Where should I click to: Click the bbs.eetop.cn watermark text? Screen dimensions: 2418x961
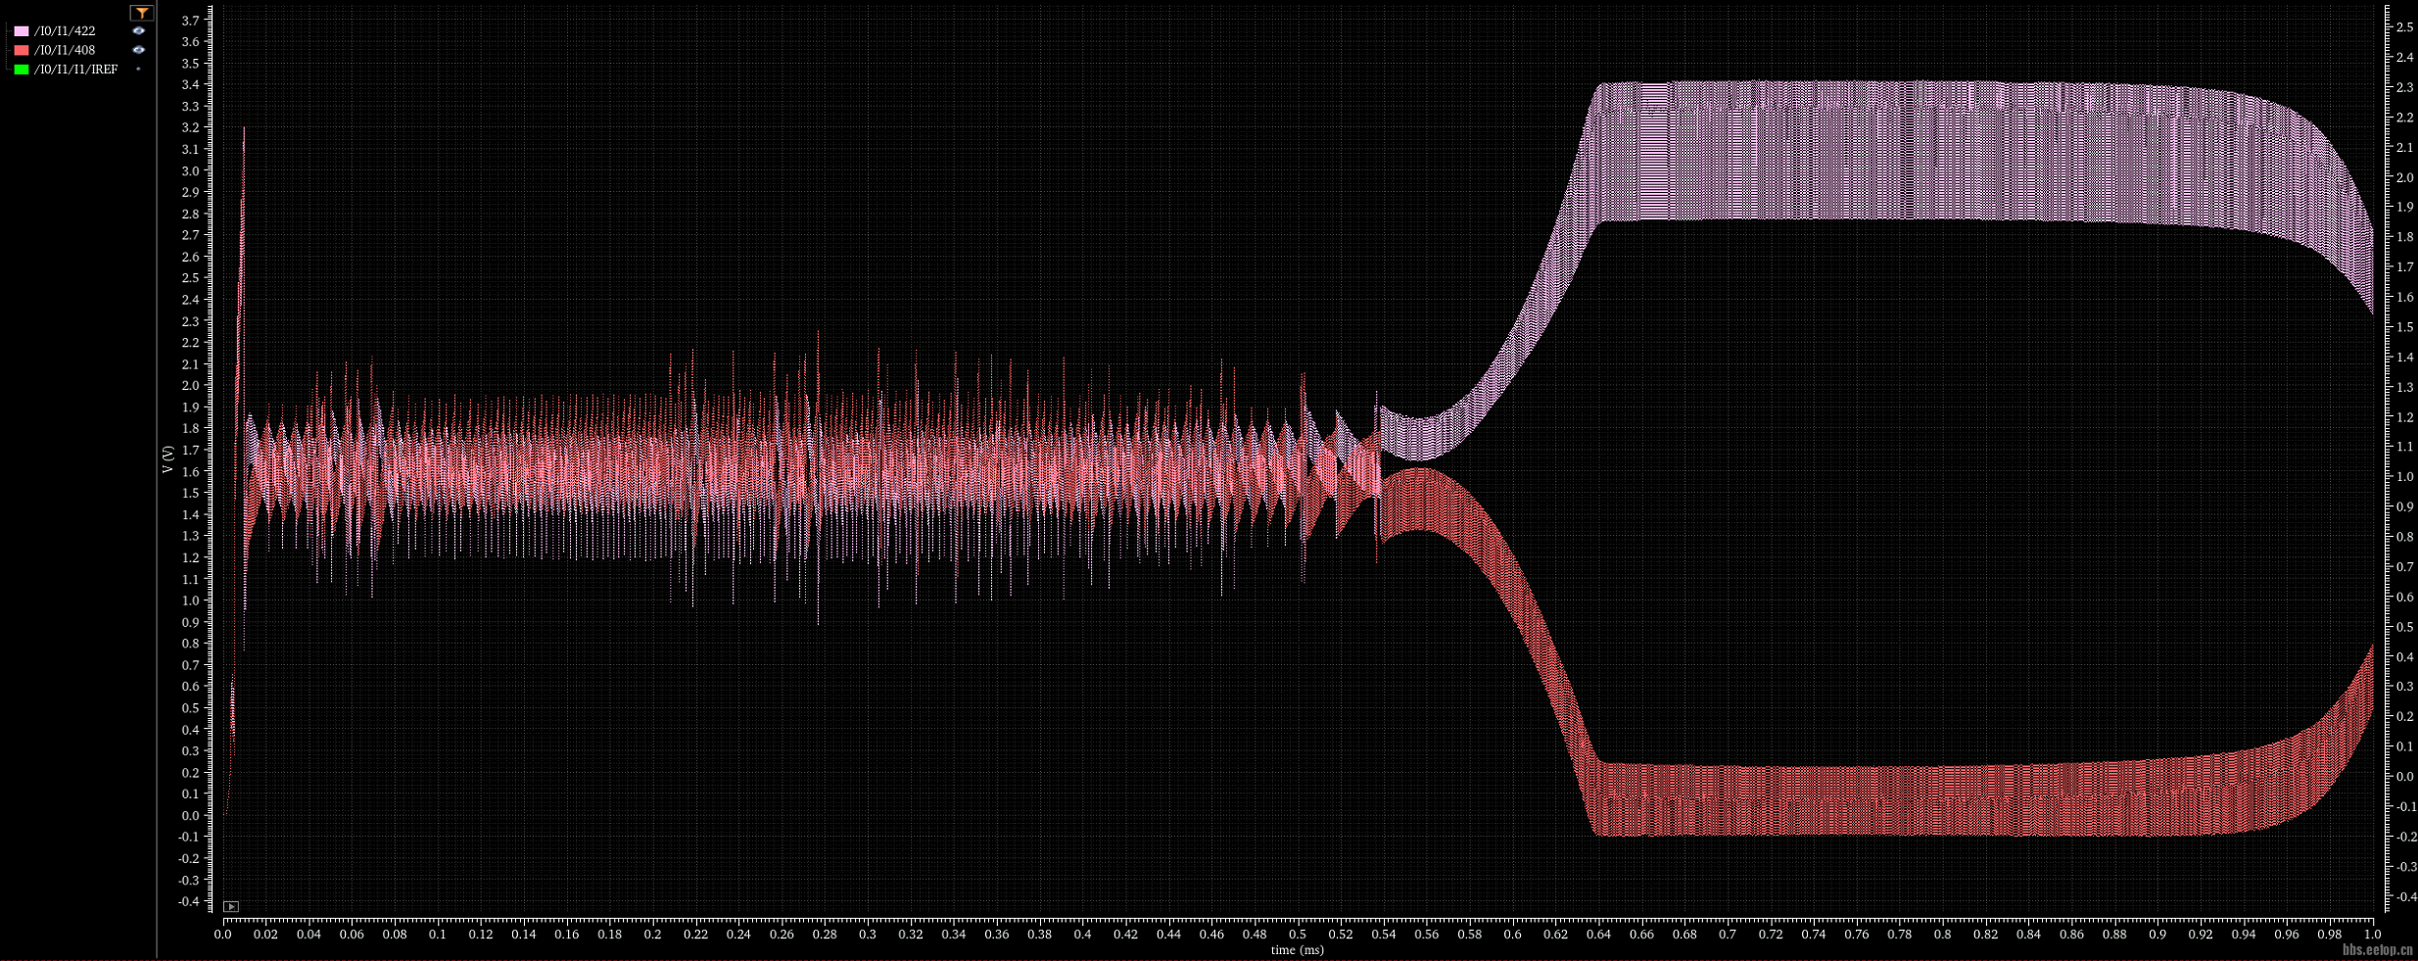click(x=2377, y=950)
